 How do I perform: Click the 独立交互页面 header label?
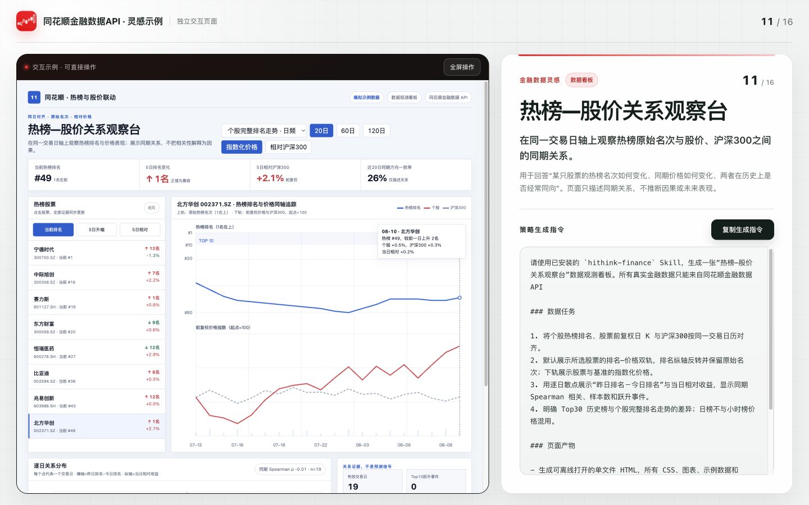[197, 21]
